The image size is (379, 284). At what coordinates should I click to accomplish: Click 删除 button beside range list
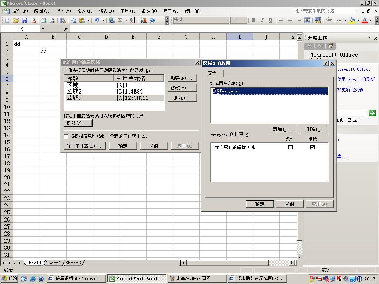coord(182,98)
